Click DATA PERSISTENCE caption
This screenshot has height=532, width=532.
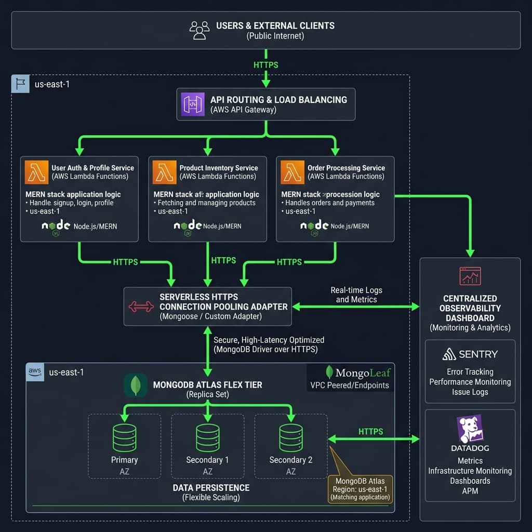pos(211,488)
